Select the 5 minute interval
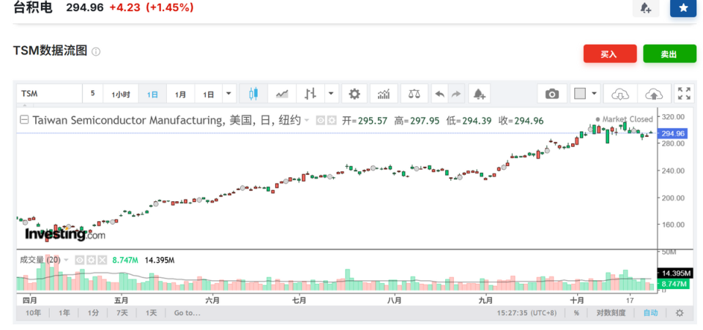The image size is (703, 330). coord(93,94)
